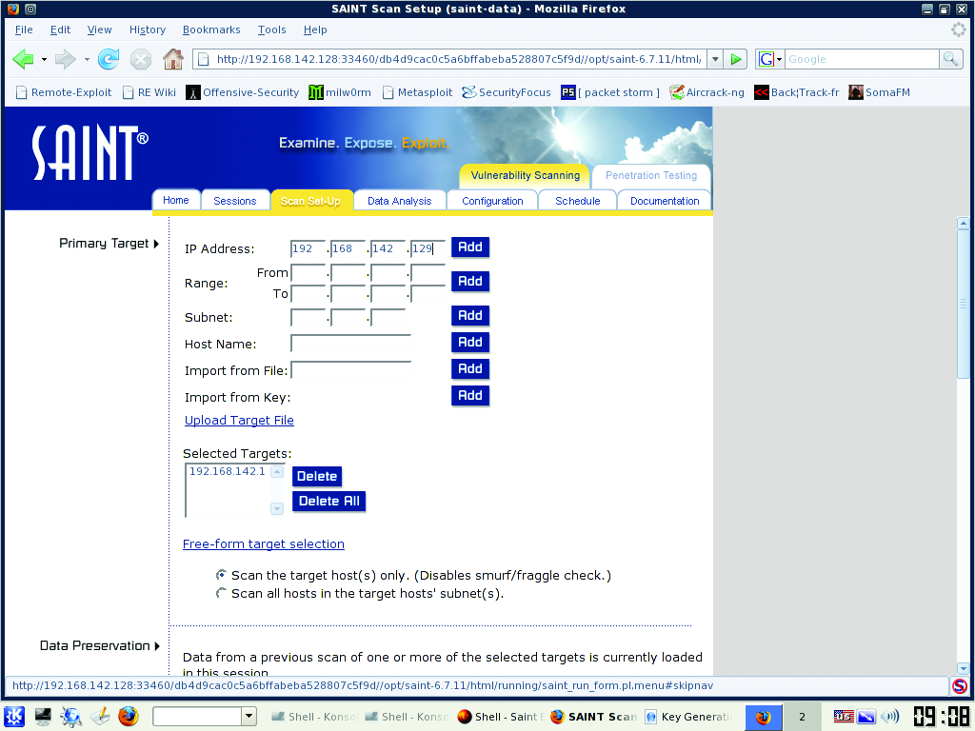
Task: Open the Aircrack-ng bookmark
Action: click(706, 92)
